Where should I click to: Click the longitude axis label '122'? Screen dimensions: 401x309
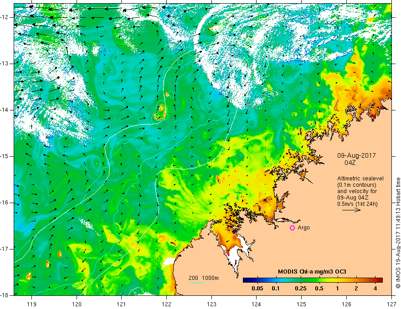166,304
